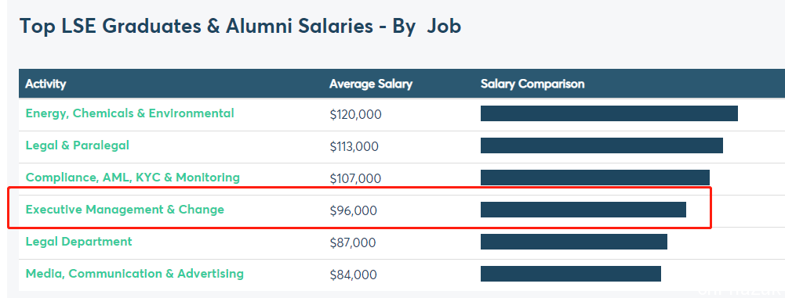
Task: Click the Compliance salary comparison bar
Action: 594,178
